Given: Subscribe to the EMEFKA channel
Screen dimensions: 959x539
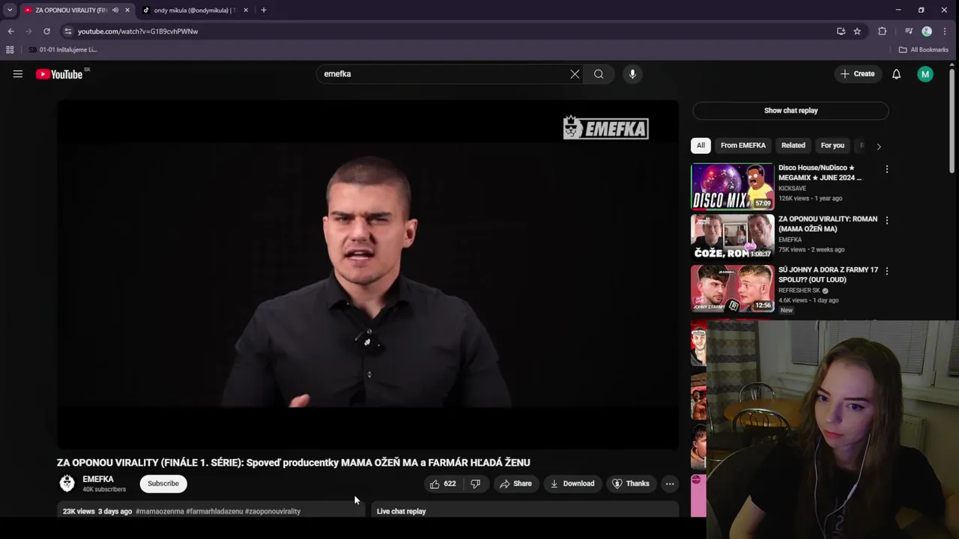Looking at the screenshot, I should click(163, 484).
